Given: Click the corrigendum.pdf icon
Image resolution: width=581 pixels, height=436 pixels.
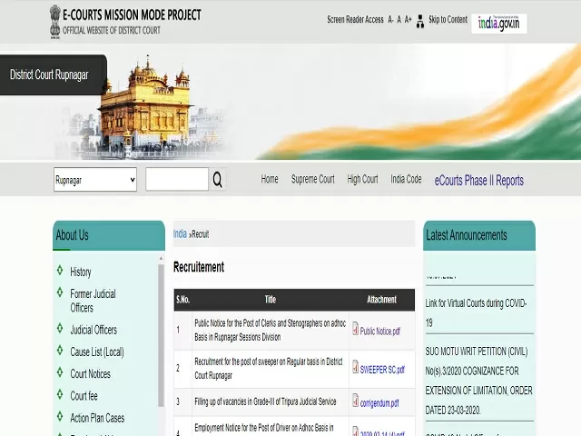Looking at the screenshot, I should click(x=356, y=401).
